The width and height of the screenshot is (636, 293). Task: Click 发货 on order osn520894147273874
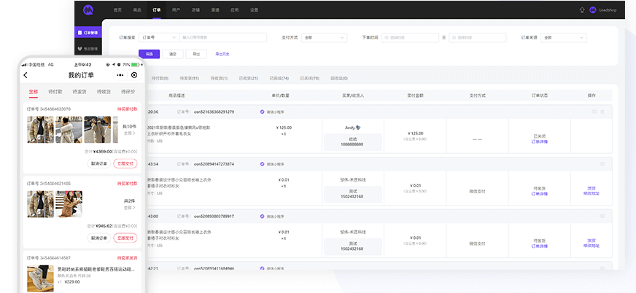click(591, 189)
